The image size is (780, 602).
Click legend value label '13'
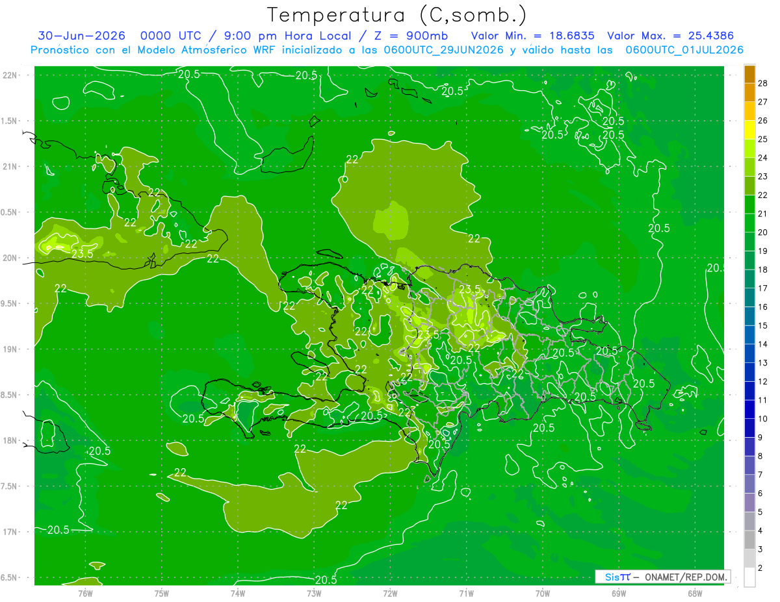763,362
